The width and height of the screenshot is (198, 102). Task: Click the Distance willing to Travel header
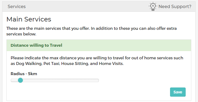click(x=36, y=45)
